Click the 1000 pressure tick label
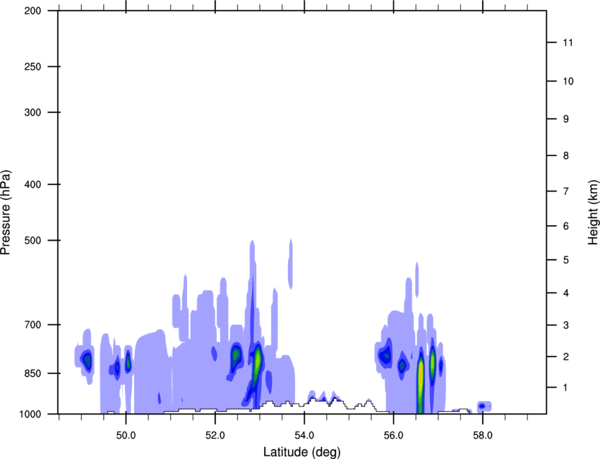Screen dimensions: 600x459 point(30,414)
